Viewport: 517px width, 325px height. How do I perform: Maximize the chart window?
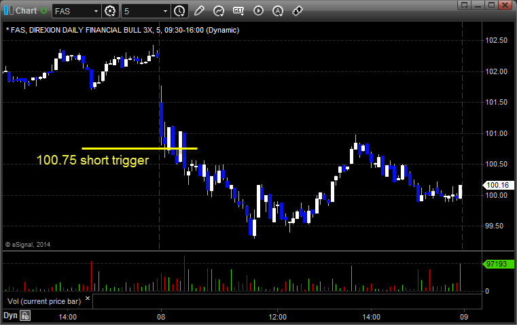point(491,5)
